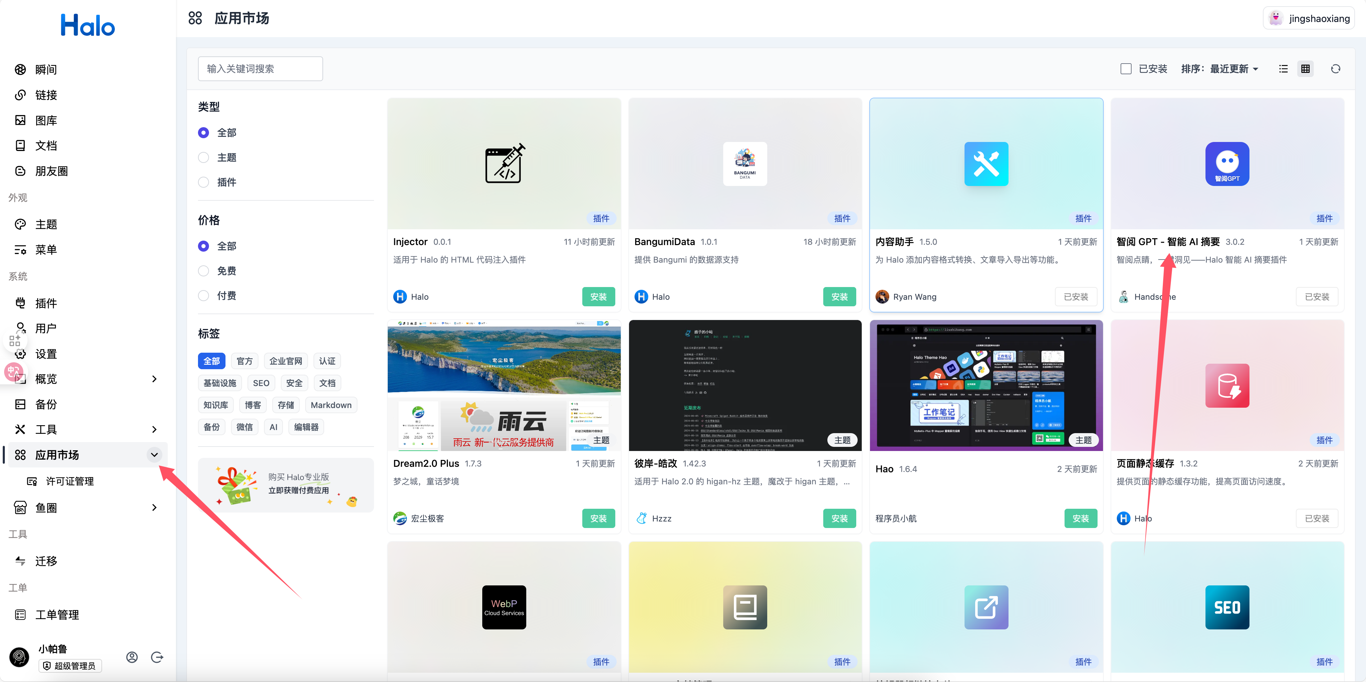This screenshot has height=682, width=1366.
Task: Select 付费 radio under 价格
Action: click(203, 296)
